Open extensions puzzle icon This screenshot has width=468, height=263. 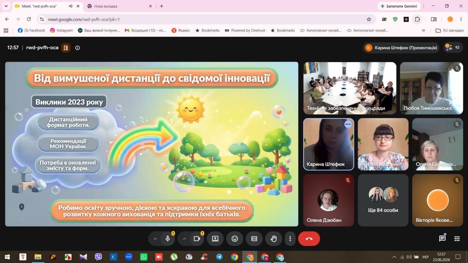(417, 19)
